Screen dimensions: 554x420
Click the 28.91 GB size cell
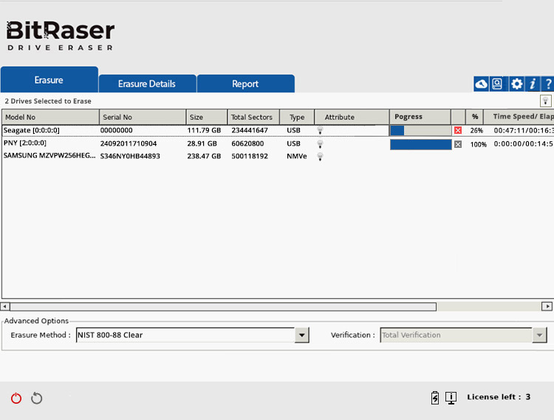202,143
